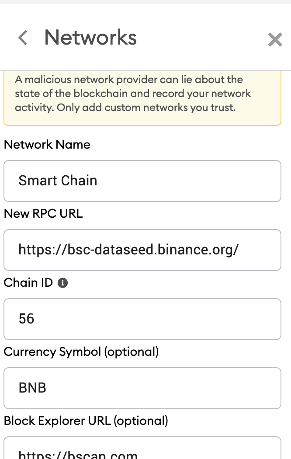Click the Currency Symbol (optional) label
The width and height of the screenshot is (291, 459).
81,352
